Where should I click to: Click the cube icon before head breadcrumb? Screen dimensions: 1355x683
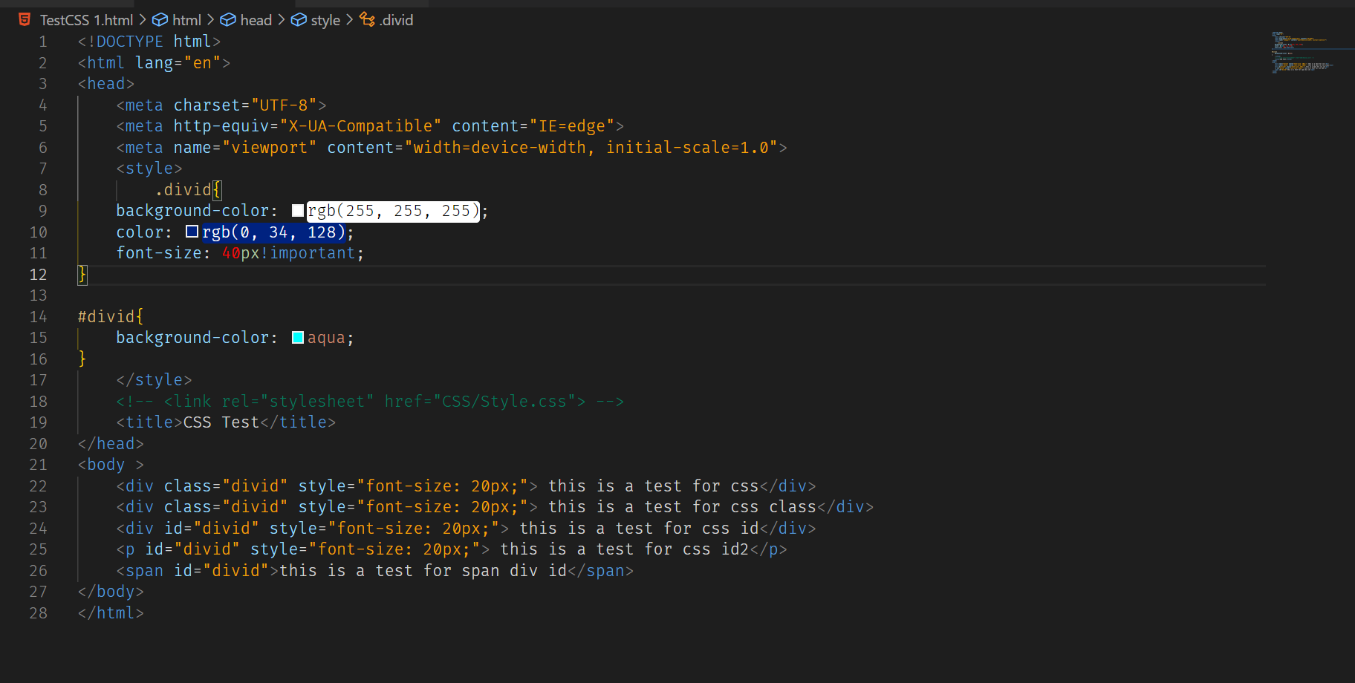228,20
